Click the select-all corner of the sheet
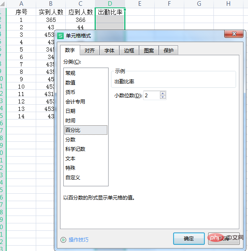The image size is (248, 251). [x=3, y=4]
